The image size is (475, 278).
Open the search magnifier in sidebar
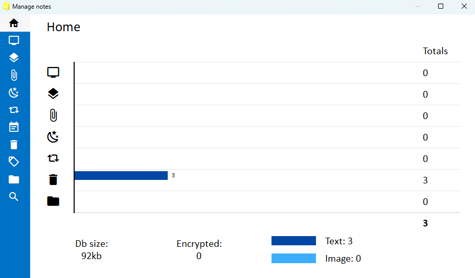tap(14, 197)
